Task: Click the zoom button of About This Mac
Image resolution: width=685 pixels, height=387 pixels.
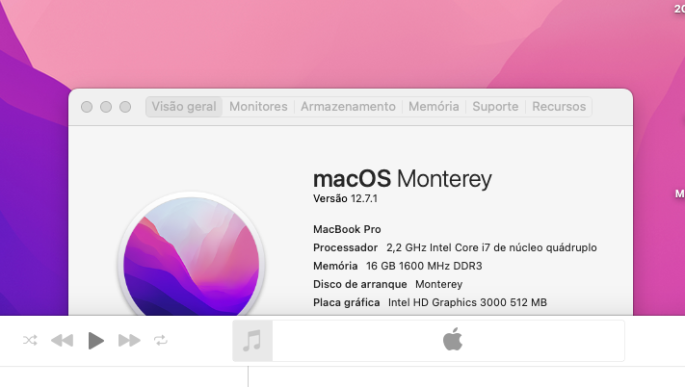Action: [125, 107]
